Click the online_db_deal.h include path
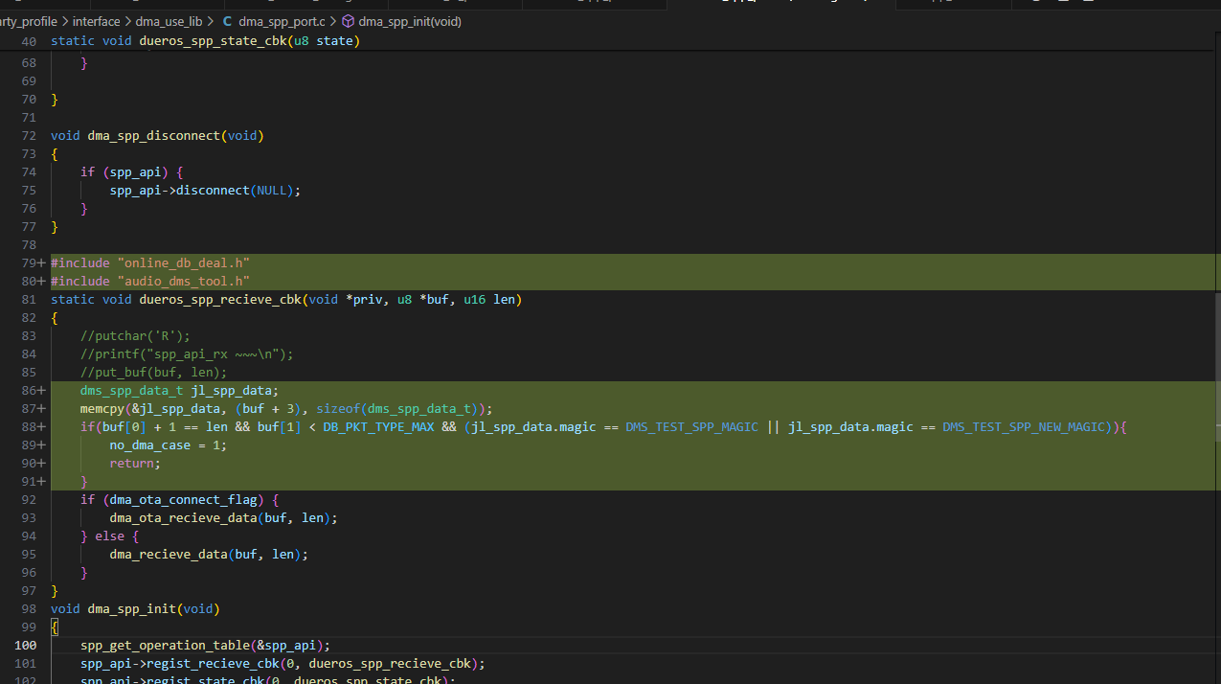This screenshot has width=1221, height=684. point(183,262)
